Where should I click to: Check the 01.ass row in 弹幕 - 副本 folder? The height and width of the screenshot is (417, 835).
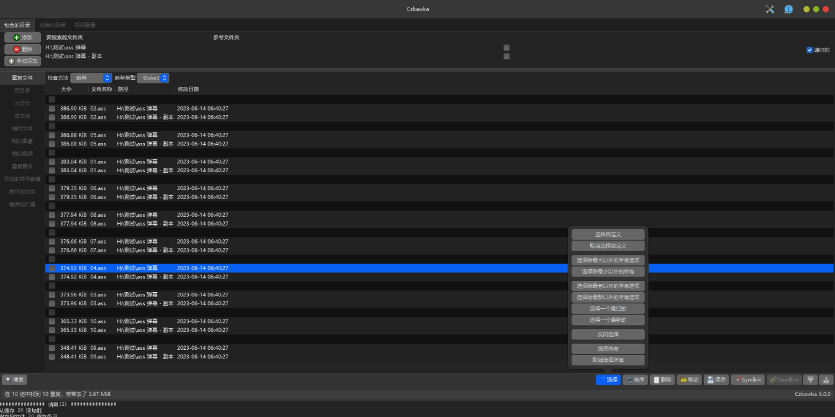pos(52,170)
